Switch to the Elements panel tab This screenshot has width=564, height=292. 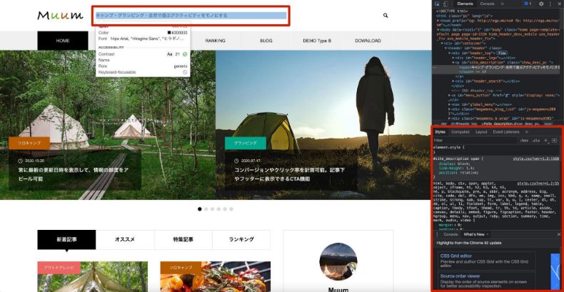coord(465,4)
